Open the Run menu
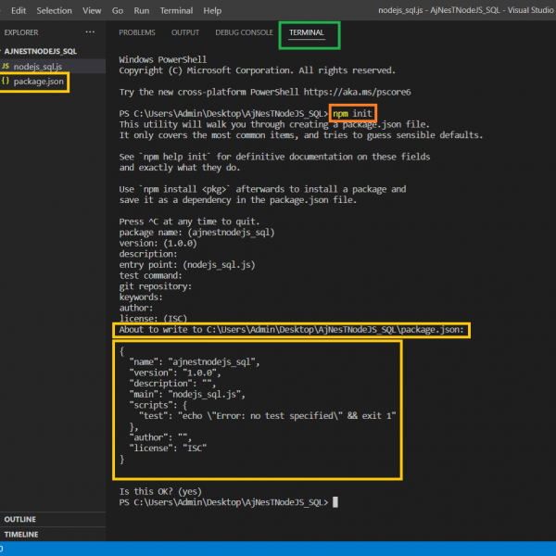The width and height of the screenshot is (556, 556). [x=141, y=10]
